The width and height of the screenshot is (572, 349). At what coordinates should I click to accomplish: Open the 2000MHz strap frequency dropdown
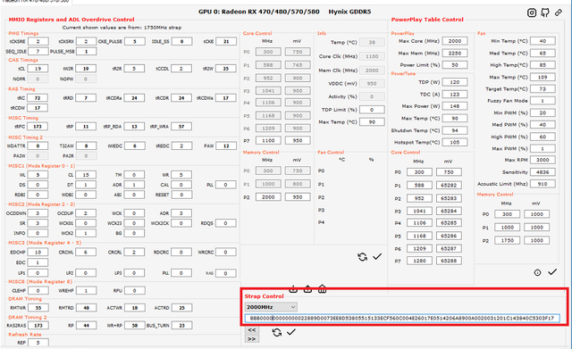tap(271, 307)
